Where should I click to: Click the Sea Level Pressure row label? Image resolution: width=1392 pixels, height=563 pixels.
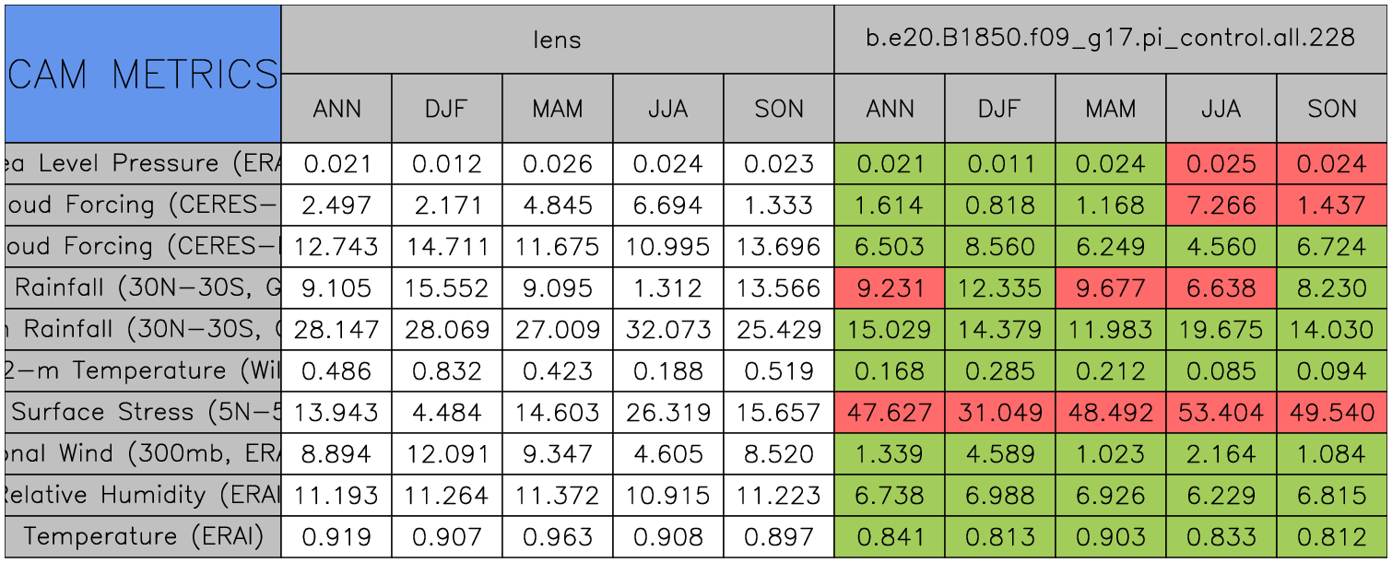point(143,163)
